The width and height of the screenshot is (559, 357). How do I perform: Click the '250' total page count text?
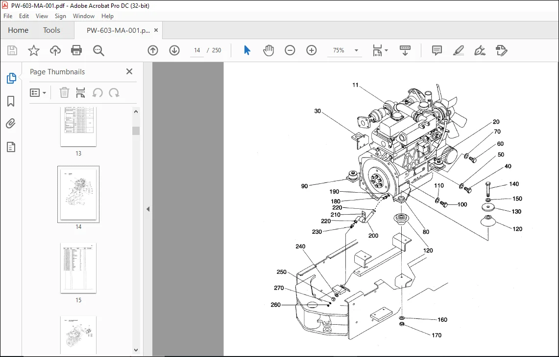point(217,50)
